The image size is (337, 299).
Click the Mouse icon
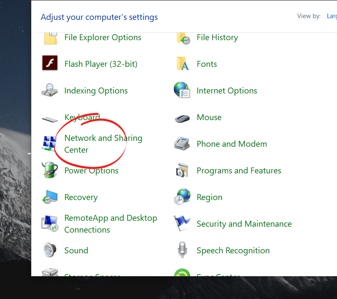point(182,118)
